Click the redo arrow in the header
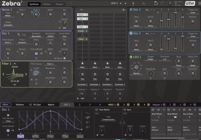Screen dimensions: 201x140 [162, 3]
